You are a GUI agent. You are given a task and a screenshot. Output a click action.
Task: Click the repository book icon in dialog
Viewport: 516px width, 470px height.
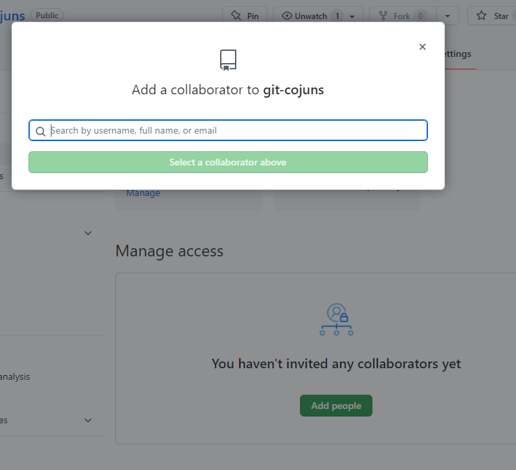coord(228,60)
